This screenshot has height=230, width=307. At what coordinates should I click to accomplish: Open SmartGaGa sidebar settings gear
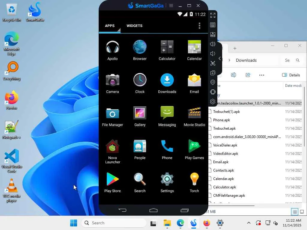pyautogui.click(x=213, y=102)
